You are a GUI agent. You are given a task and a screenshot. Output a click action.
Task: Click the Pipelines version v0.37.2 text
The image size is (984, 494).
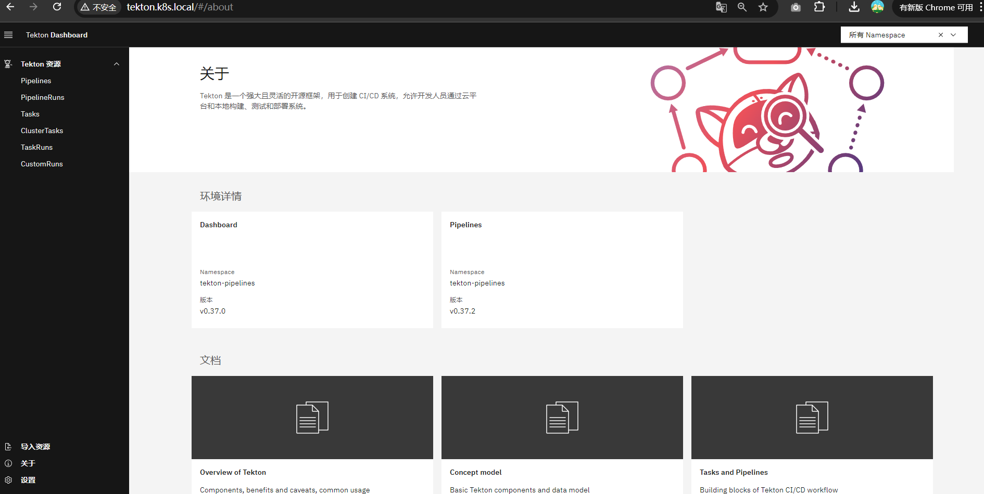(462, 311)
